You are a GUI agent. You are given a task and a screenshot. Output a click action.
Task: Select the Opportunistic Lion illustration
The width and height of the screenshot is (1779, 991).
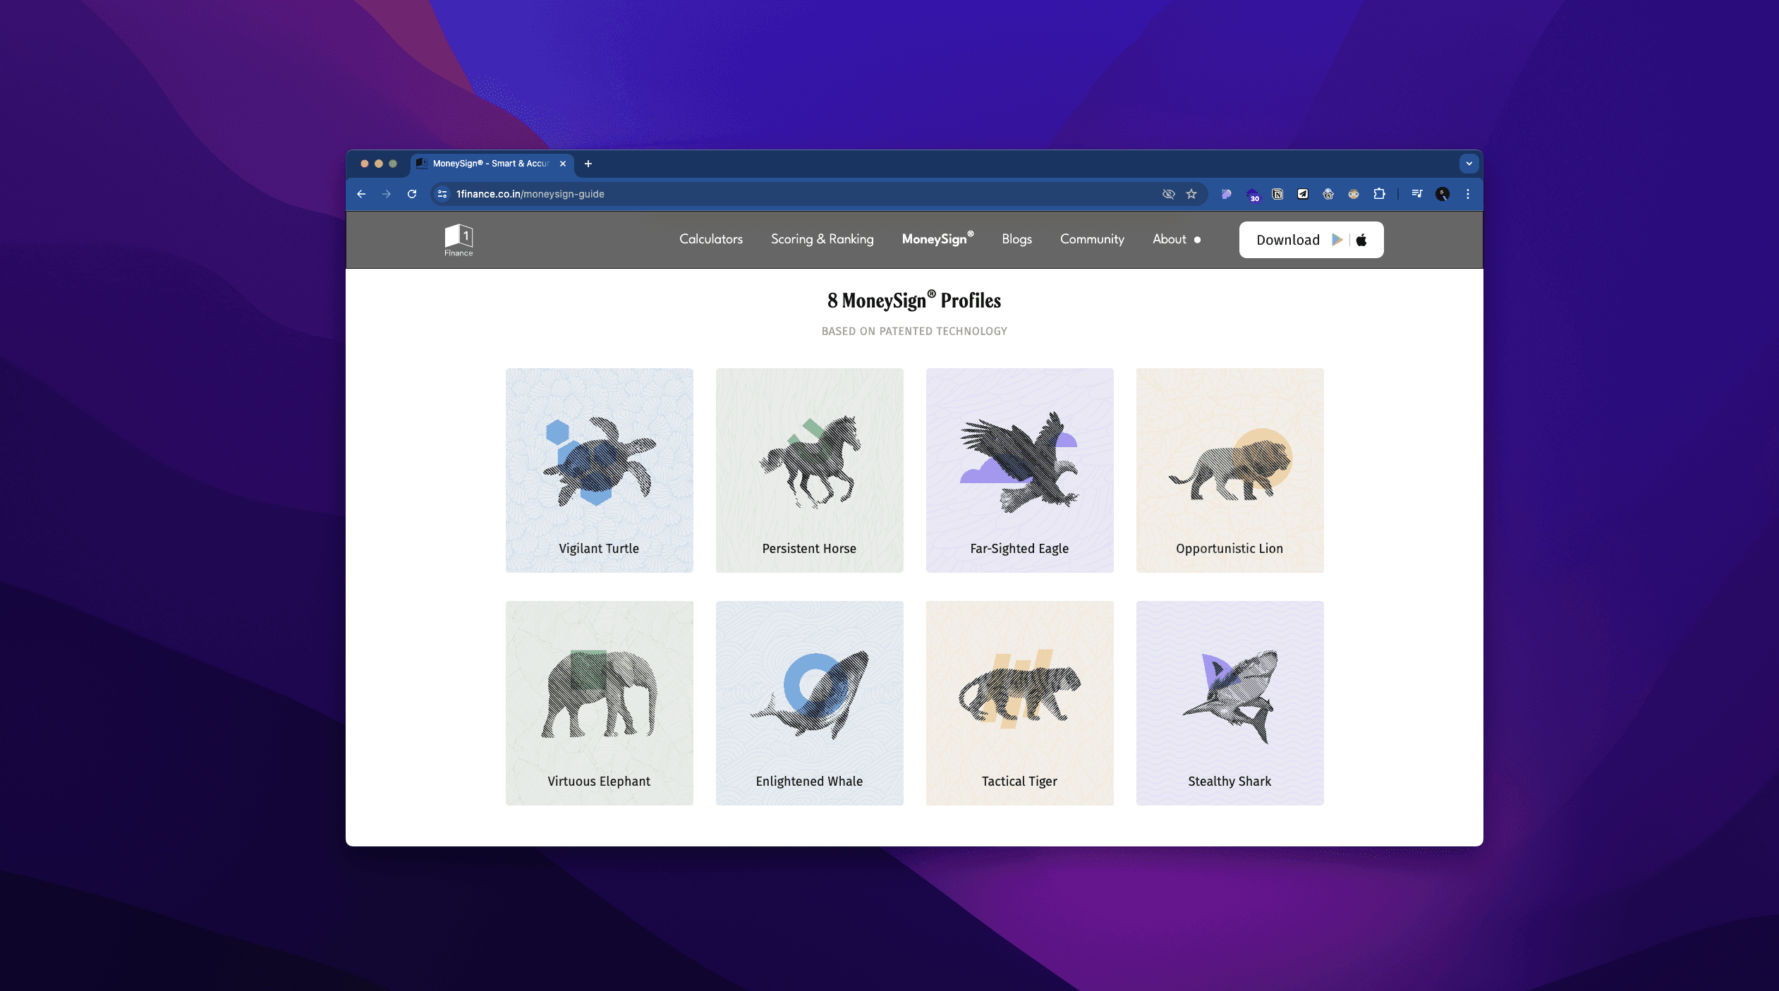click(1230, 463)
